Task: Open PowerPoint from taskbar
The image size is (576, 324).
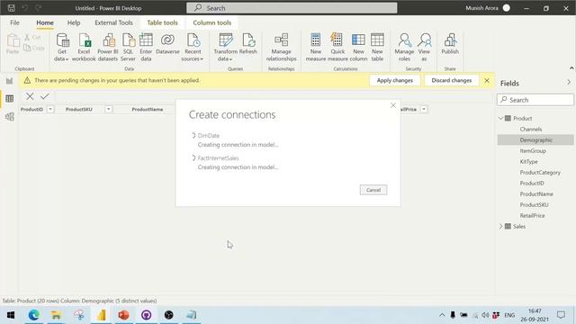Action: (124, 315)
